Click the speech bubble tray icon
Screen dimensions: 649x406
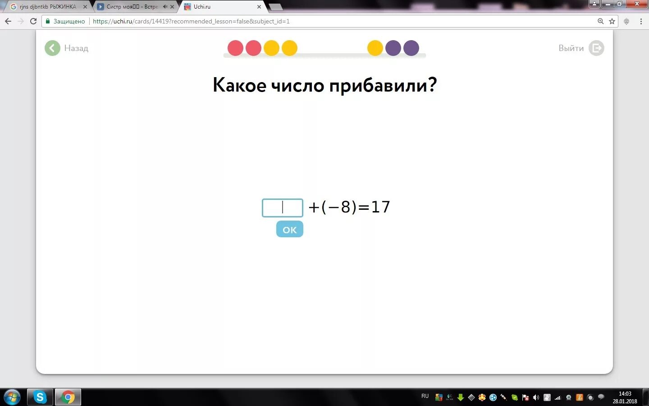coord(601,397)
